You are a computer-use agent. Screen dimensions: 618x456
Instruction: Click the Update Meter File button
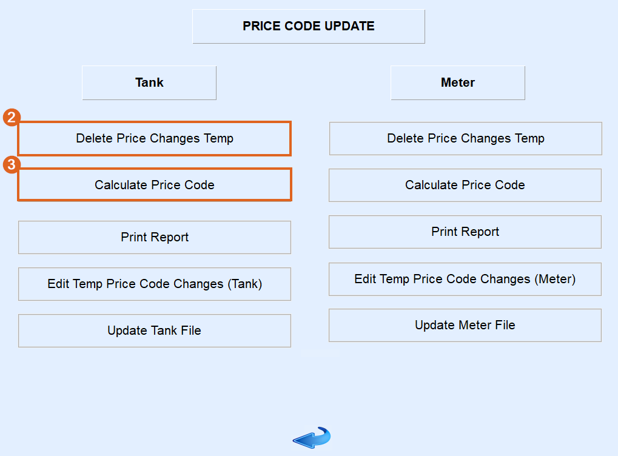pos(465,325)
